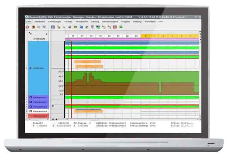Image resolution: width=228 pixels, height=159 pixels.
Task: Click the dark blue window toolbar icon
Action: tap(53, 27)
